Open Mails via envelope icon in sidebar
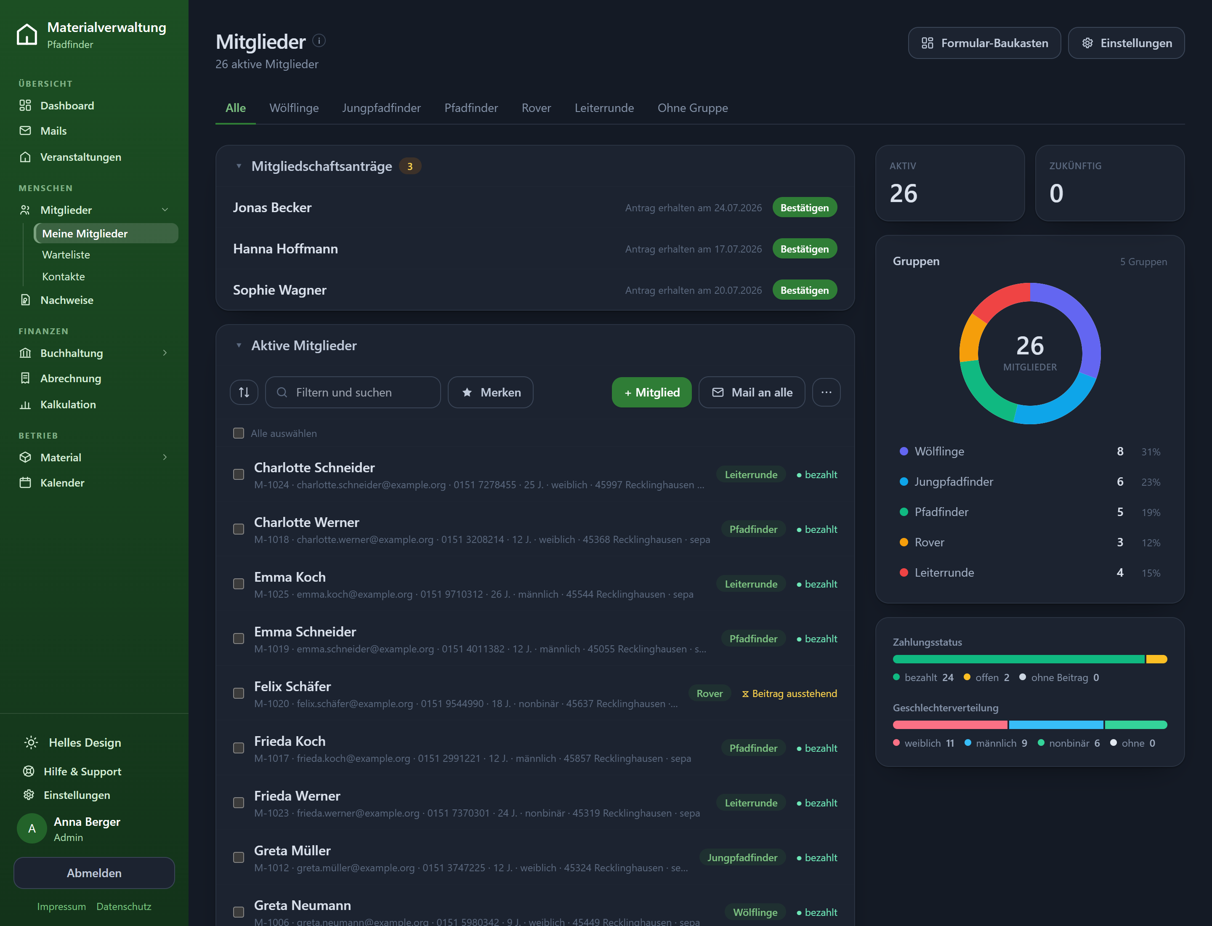This screenshot has width=1212, height=926. pyautogui.click(x=25, y=130)
